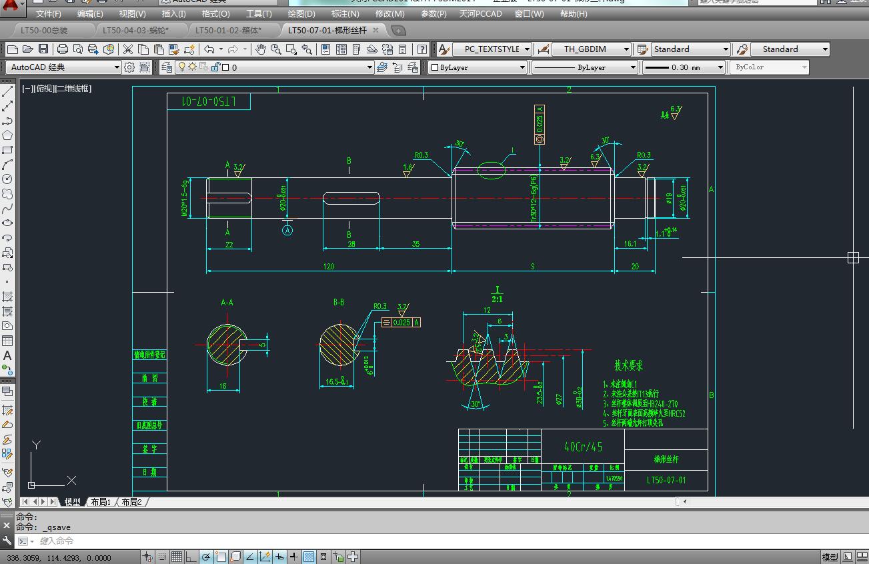Activate the Pan hand tool
This screenshot has height=564, width=869.
261,49
